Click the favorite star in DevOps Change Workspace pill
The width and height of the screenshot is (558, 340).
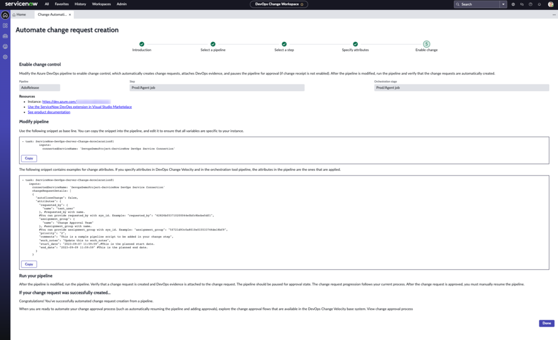302,4
